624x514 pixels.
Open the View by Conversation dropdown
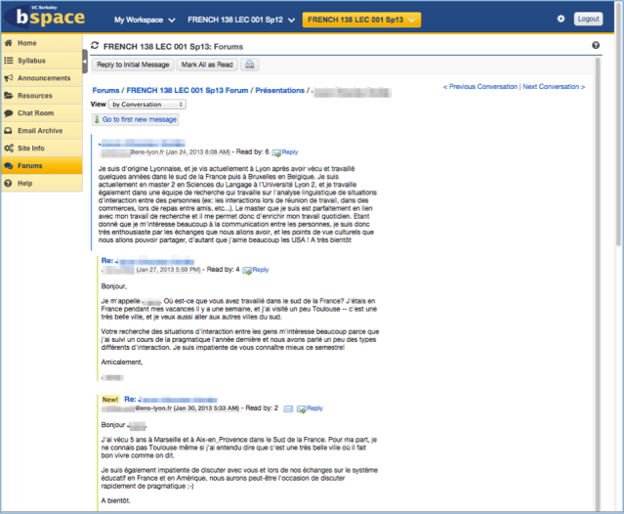[x=147, y=104]
